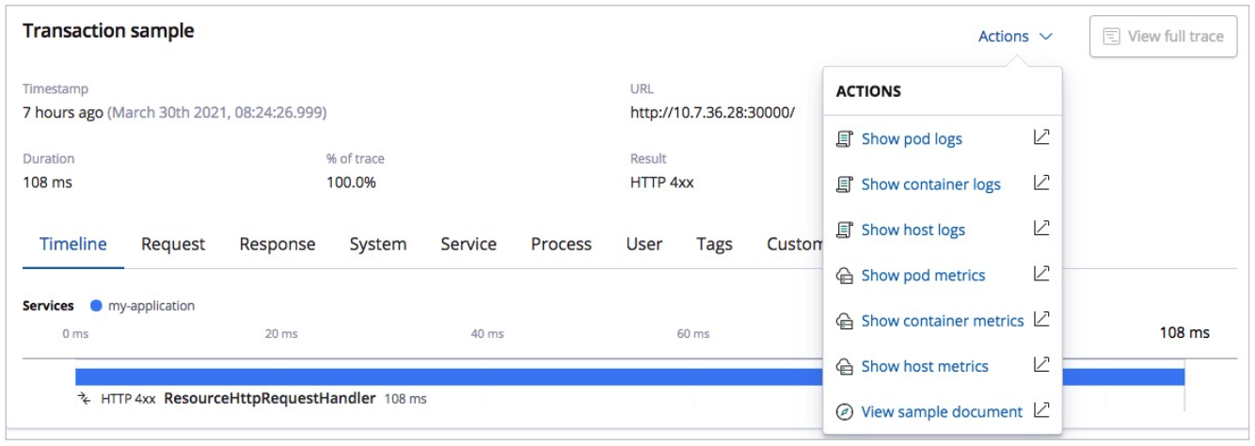This screenshot has height=446, width=1255.
Task: Click external-link icon on Show container metrics row
Action: click(x=1041, y=319)
